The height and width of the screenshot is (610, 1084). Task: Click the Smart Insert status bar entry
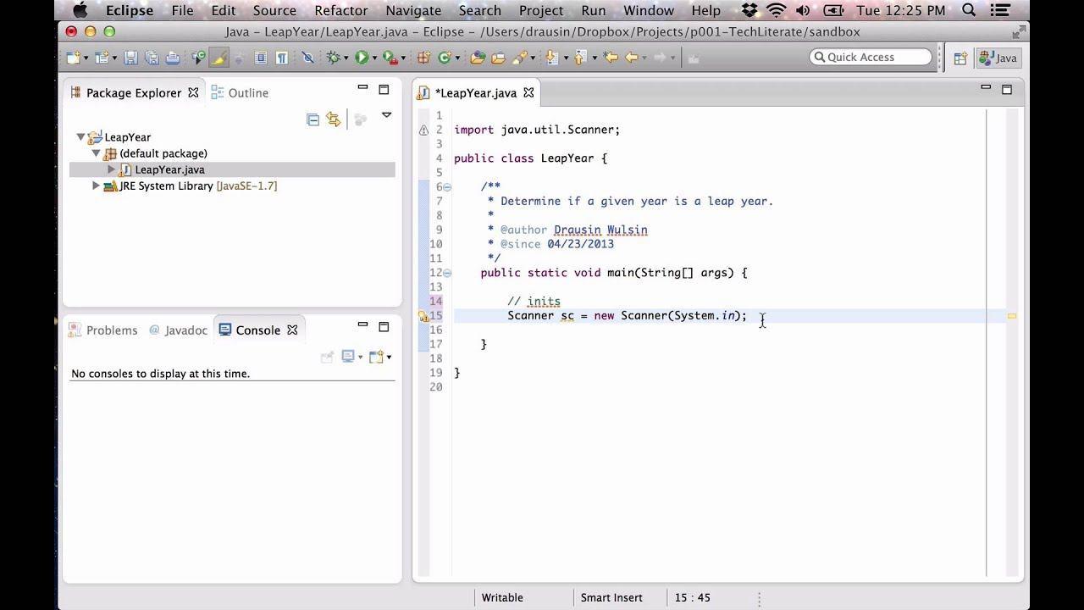[611, 597]
